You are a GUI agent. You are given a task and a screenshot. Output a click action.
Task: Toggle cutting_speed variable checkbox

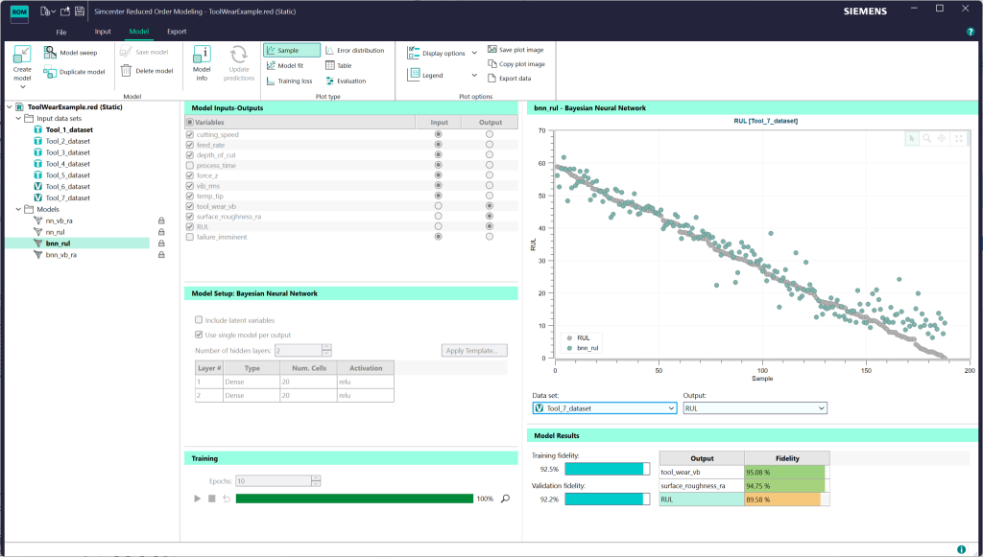[x=190, y=134]
